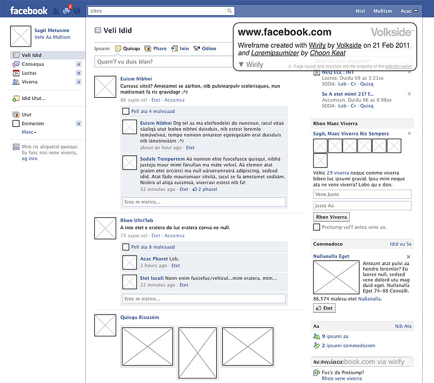This screenshot has height=383, width=434.
Task: Click the search magnifier button
Action: [230, 11]
